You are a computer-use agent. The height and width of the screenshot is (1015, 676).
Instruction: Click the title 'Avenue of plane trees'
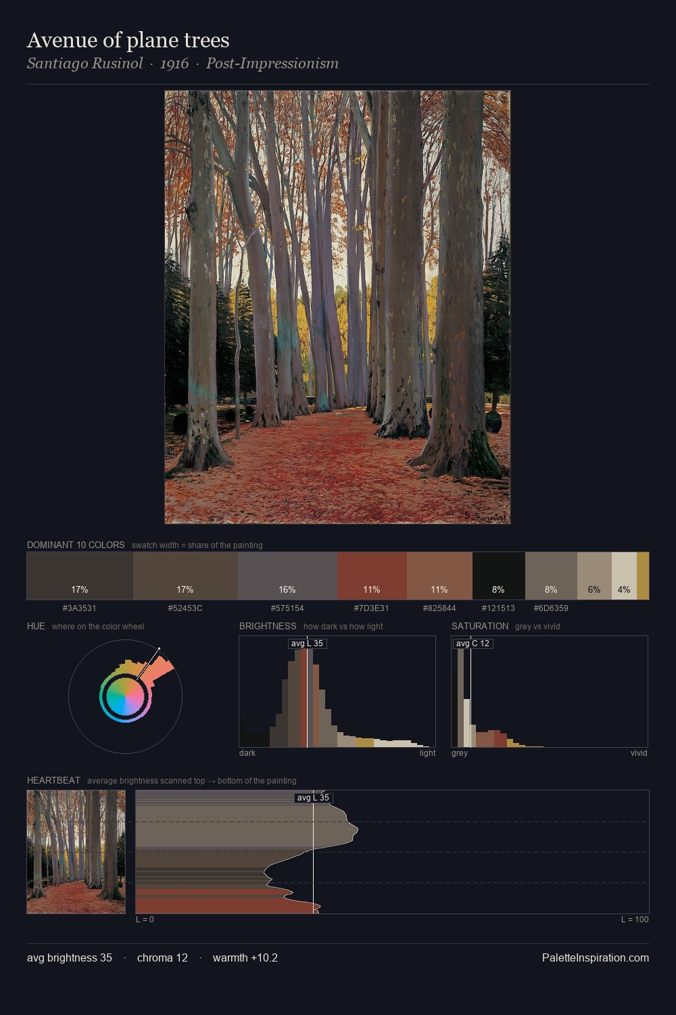(x=128, y=40)
